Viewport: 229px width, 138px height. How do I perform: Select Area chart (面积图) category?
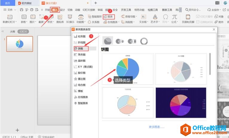pyautogui.click(x=80, y=61)
